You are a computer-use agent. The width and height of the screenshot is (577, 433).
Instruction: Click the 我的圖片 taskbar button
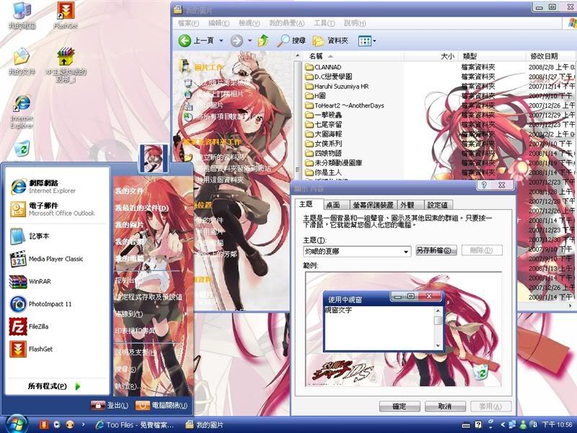205,424
